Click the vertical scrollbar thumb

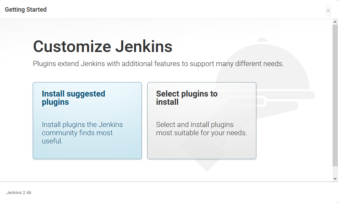[x=335, y=95]
